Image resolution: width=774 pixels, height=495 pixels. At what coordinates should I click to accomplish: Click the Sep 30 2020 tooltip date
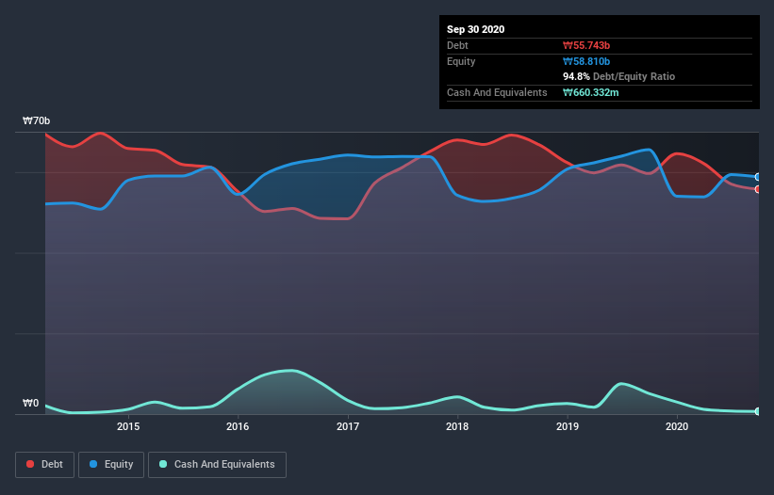tap(476, 29)
